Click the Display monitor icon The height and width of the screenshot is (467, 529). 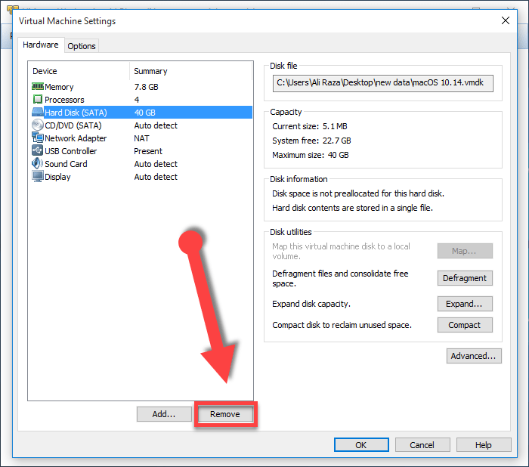(x=37, y=177)
